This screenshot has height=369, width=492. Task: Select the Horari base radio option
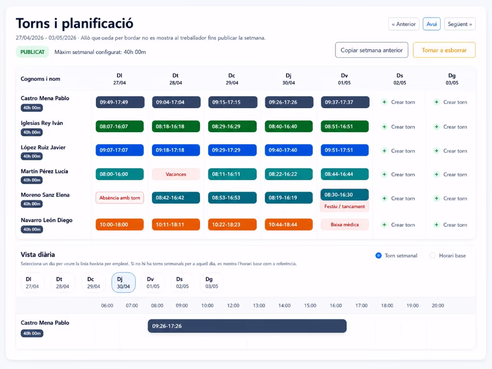(433, 256)
